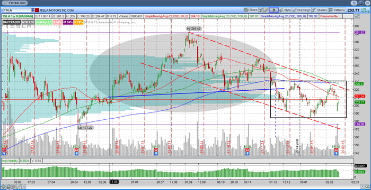
Task: Open the Drawings menu
Action: (302, 10)
